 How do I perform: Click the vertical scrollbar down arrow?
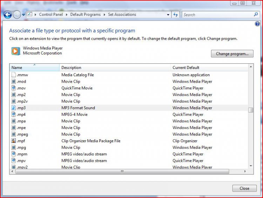(251, 166)
